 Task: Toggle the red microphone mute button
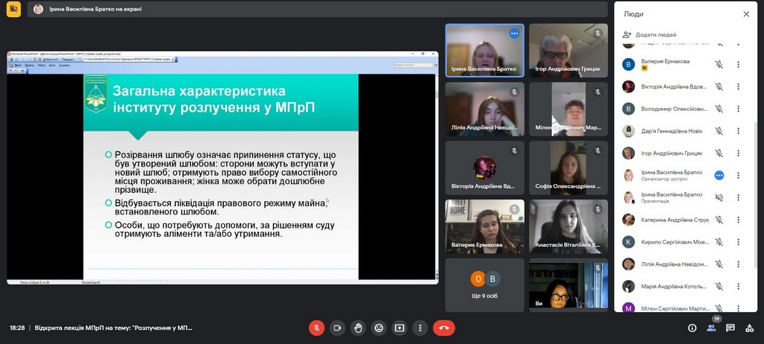pyautogui.click(x=317, y=328)
